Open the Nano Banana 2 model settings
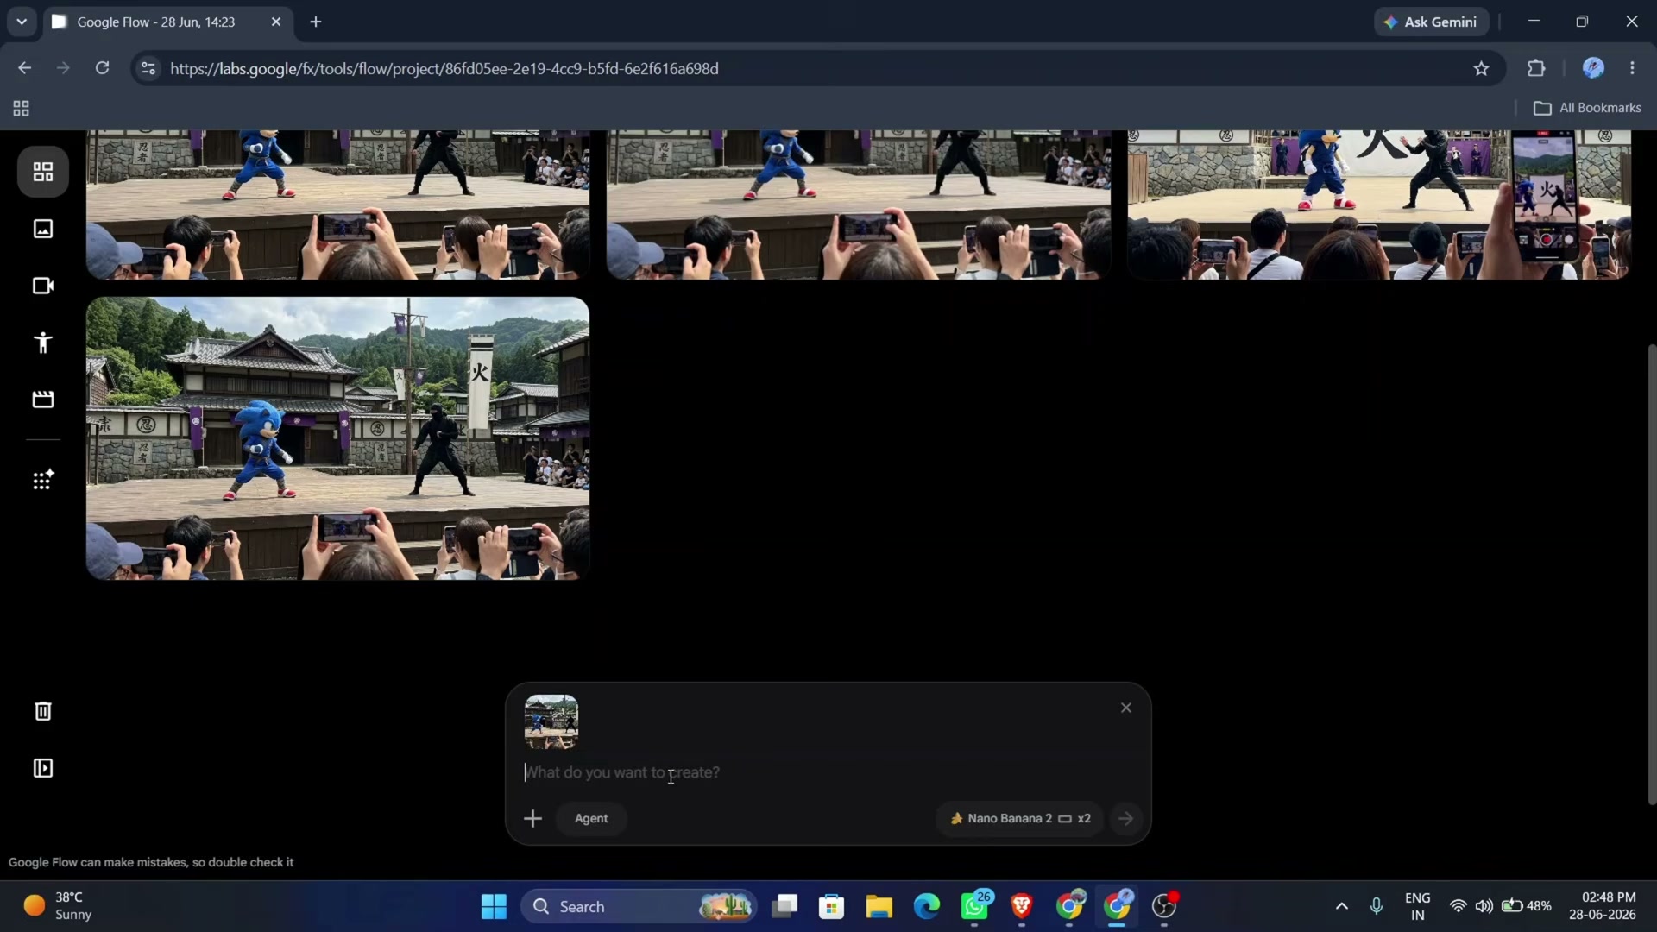Viewport: 1657px width, 932px height. [1019, 818]
